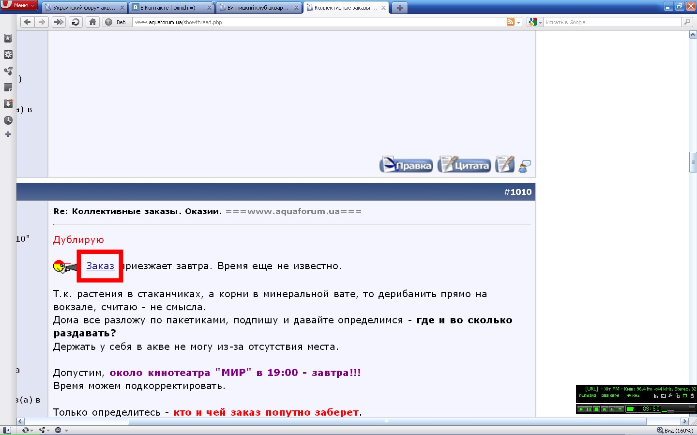
Task: Open the Downloads panel in the sidebar
Action: click(8, 103)
